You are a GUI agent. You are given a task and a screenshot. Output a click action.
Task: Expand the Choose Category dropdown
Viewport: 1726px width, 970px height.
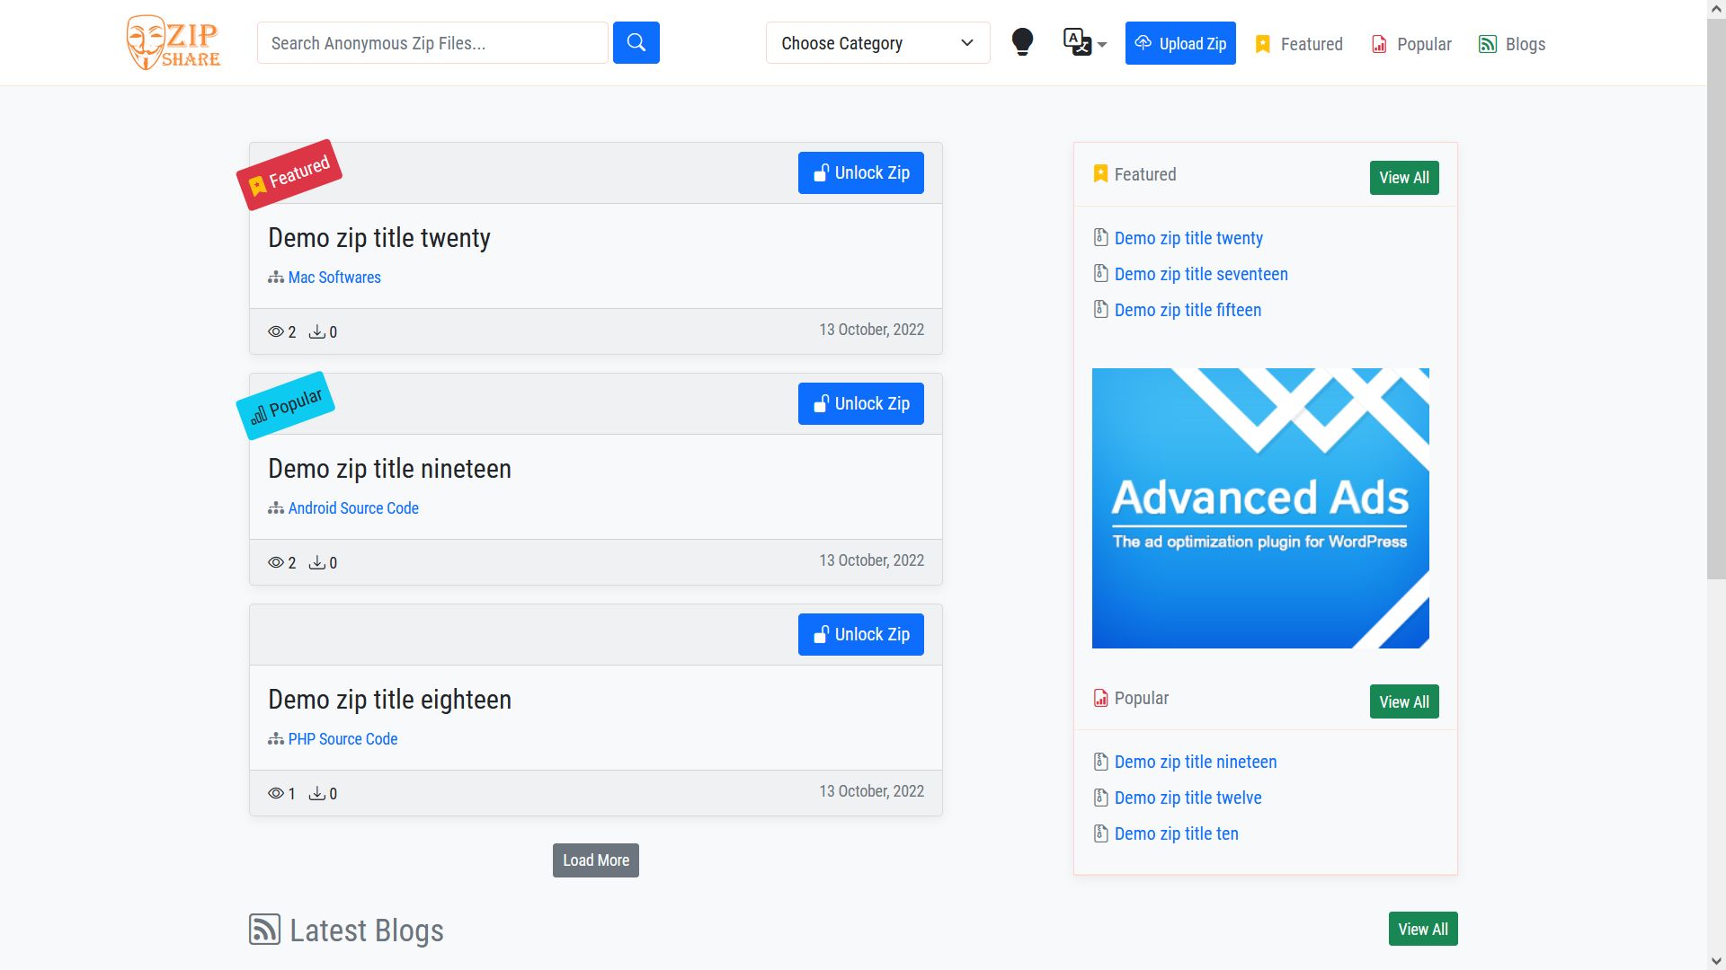pos(876,43)
